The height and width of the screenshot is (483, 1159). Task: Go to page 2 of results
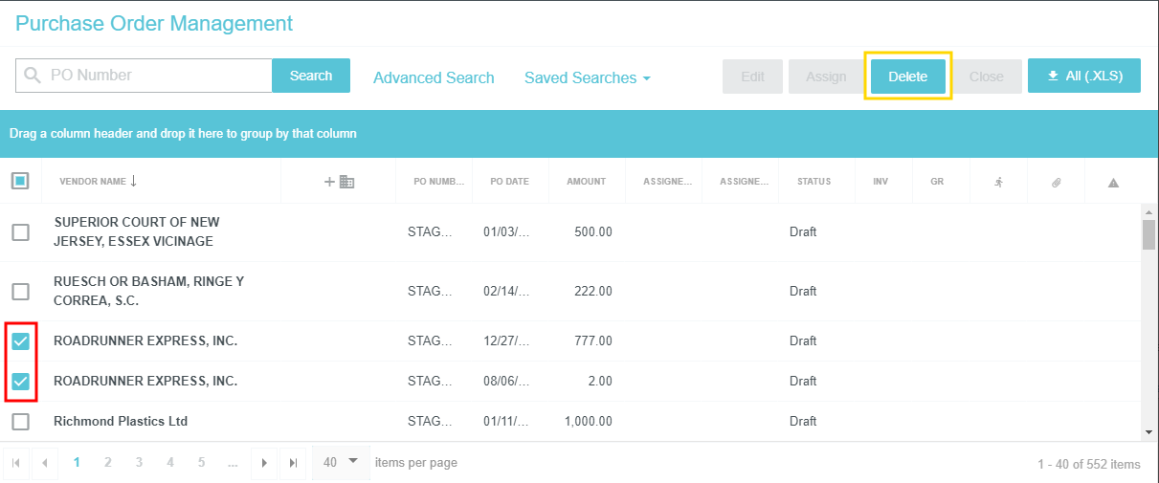tap(108, 463)
